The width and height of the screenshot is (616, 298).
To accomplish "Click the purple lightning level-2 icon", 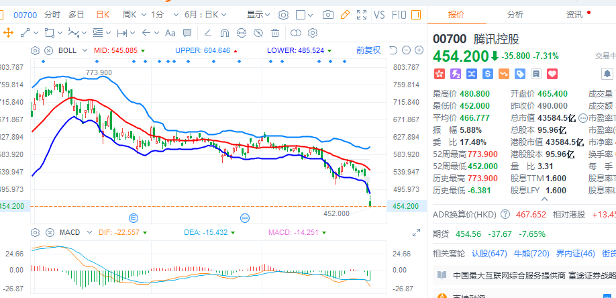I will pyautogui.click(x=455, y=74).
